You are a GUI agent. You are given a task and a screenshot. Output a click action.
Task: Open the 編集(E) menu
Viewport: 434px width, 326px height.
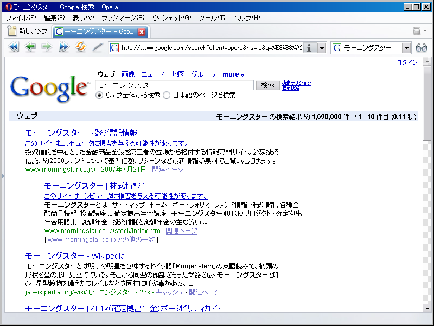coord(54,18)
